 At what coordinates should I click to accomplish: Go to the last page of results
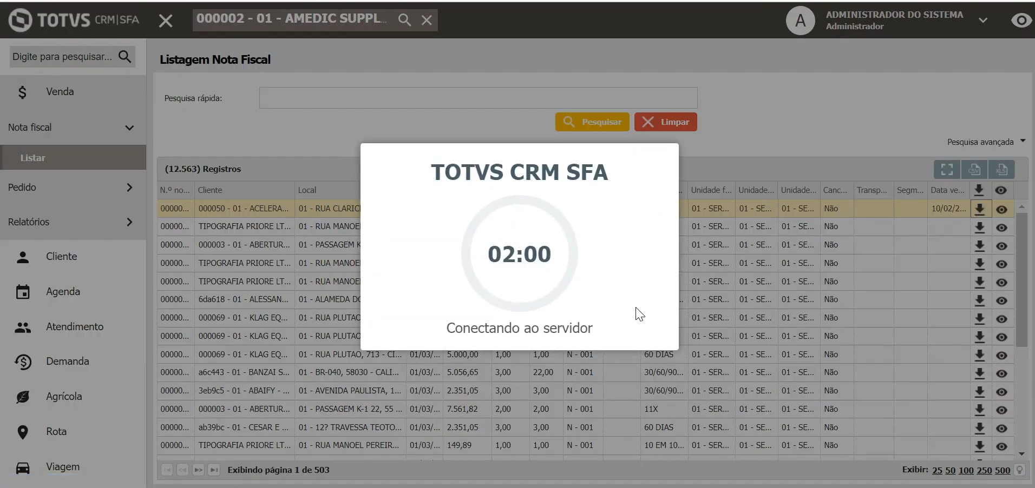pyautogui.click(x=214, y=470)
